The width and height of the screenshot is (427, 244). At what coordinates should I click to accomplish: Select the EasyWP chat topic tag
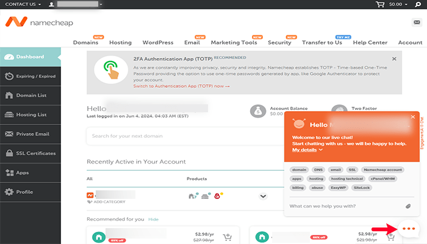tap(338, 188)
